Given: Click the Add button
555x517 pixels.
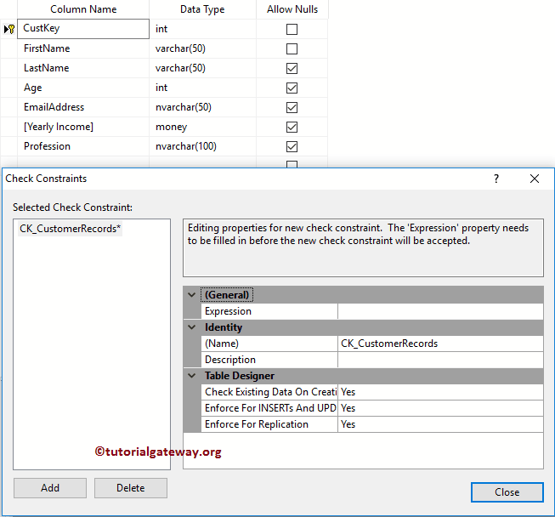Looking at the screenshot, I should (x=50, y=488).
